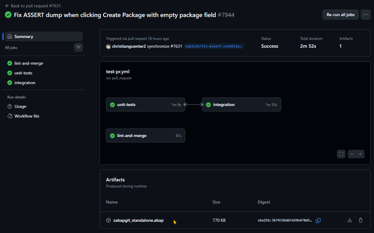Open the copilot/fix-assert-conditio… branch label
374x233 pixels.
click(x=214, y=46)
